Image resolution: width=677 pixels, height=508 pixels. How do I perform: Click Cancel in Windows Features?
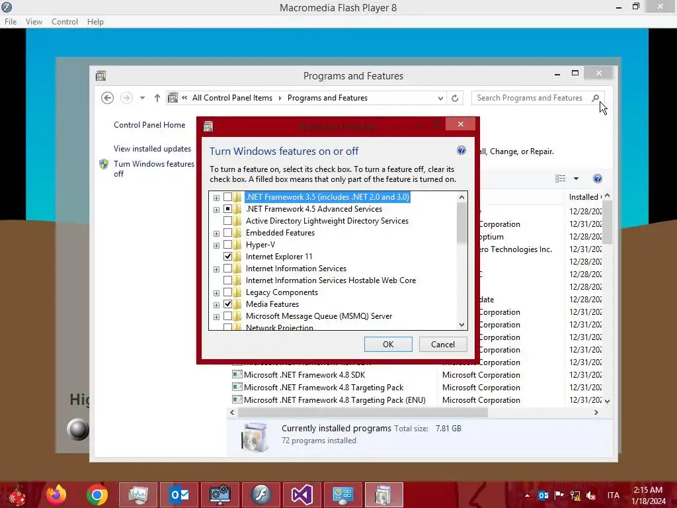pyautogui.click(x=443, y=344)
